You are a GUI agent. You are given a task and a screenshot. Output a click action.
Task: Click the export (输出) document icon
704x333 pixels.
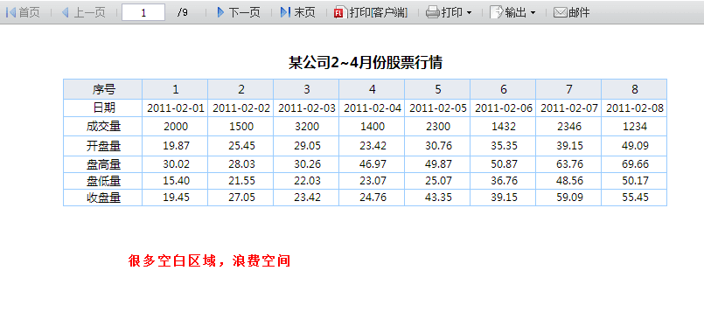click(x=496, y=12)
